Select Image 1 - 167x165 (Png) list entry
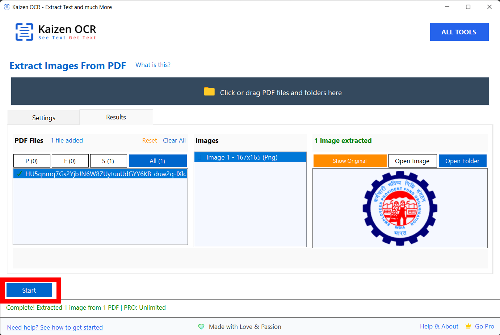Image resolution: width=500 pixels, height=335 pixels. pos(242,157)
